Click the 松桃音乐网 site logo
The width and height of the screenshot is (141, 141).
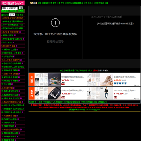pos(13,3)
